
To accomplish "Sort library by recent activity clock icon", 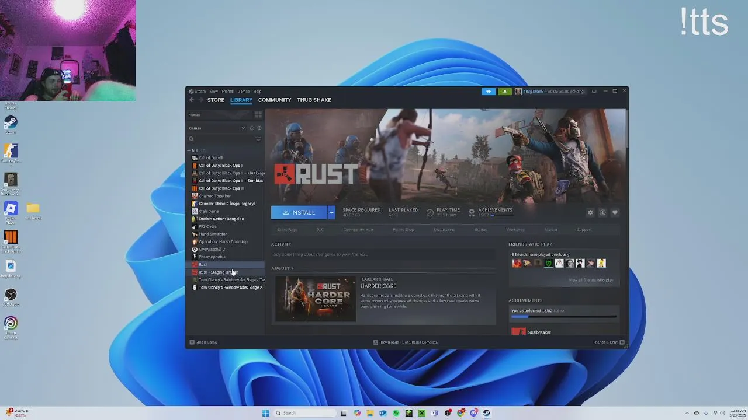I will [x=252, y=128].
